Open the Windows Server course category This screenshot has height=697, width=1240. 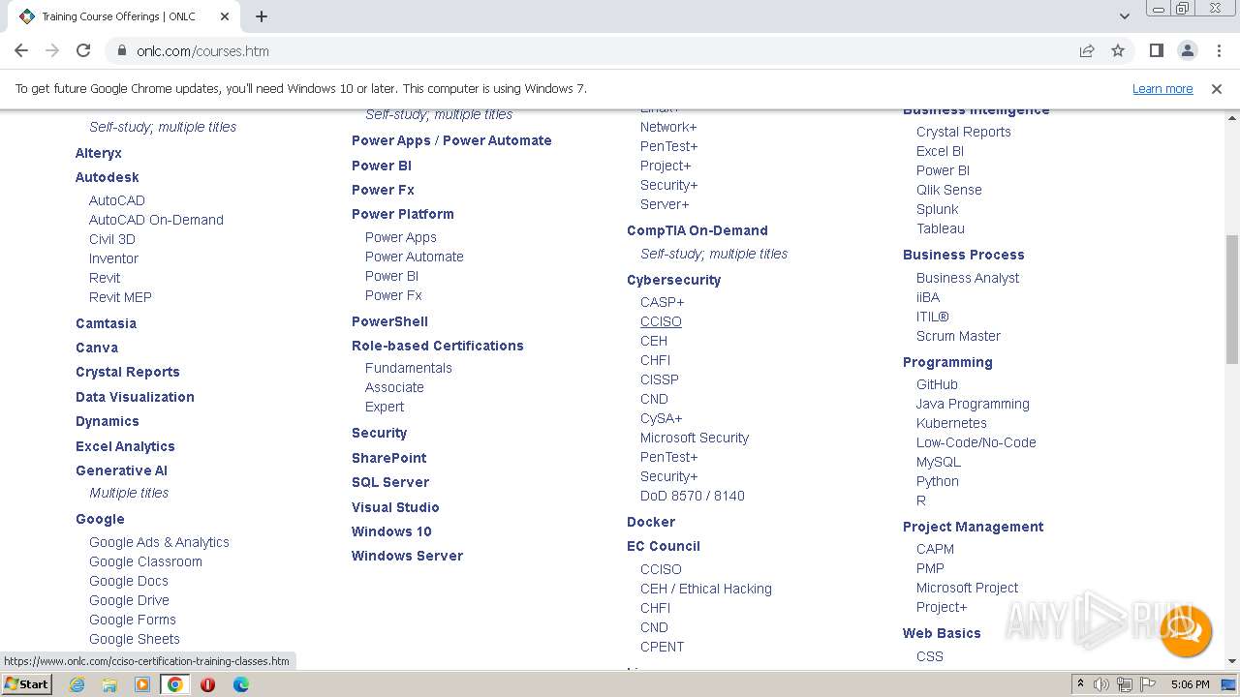pyautogui.click(x=407, y=556)
